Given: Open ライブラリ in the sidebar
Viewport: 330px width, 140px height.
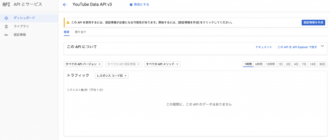Looking at the screenshot, I should click(29, 26).
